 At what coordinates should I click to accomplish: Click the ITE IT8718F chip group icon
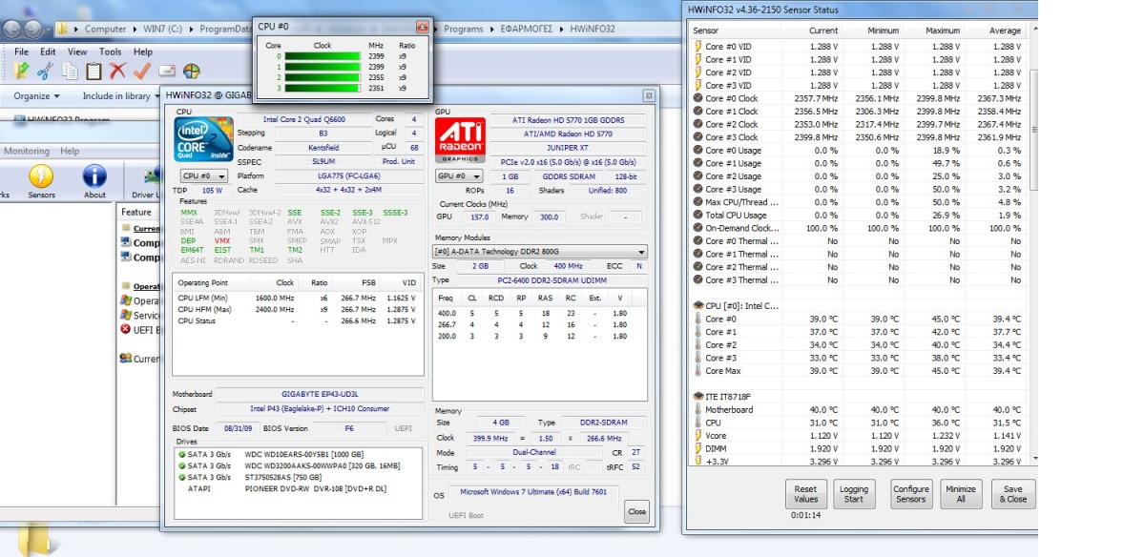click(x=697, y=396)
